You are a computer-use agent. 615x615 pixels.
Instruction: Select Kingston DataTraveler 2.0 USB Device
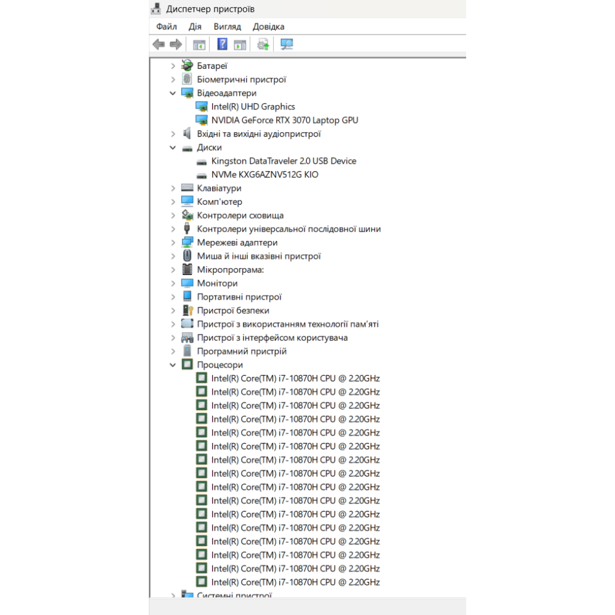pyautogui.click(x=284, y=161)
